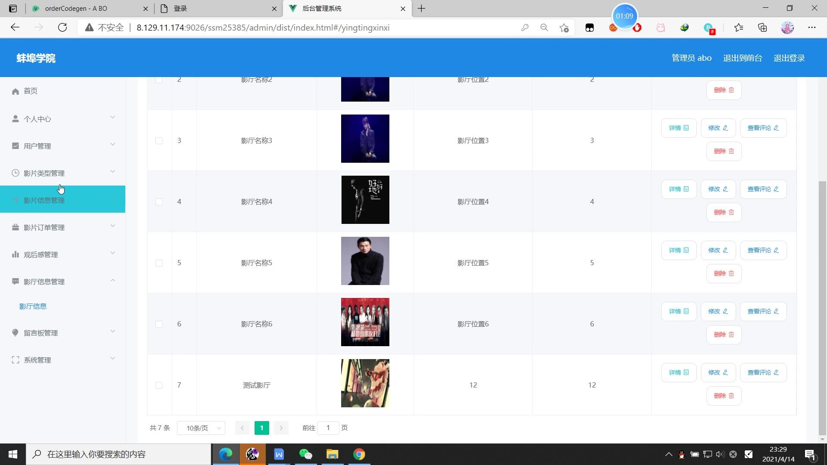The image size is (827, 465).
Task: Click the 首页 home icon in sidebar
Action: point(16,91)
